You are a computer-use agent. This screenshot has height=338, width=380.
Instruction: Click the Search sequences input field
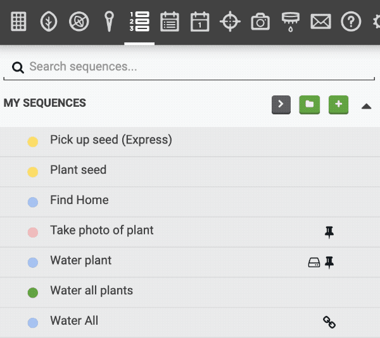click(189, 67)
